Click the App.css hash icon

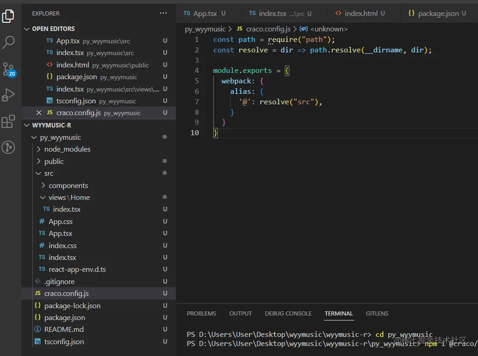(42, 221)
